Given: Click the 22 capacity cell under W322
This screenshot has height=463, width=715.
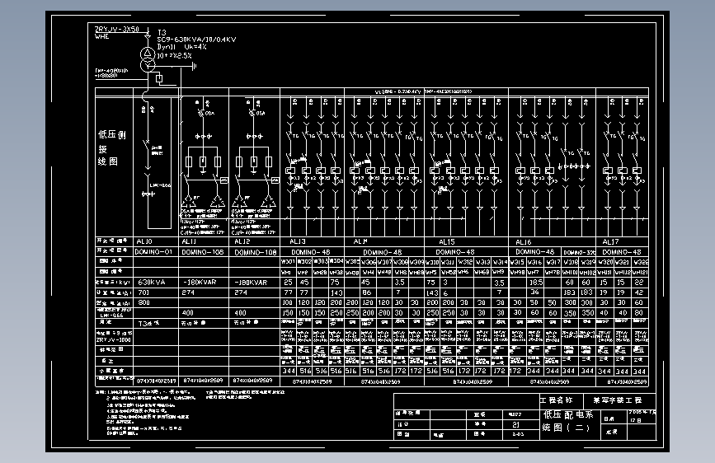Looking at the screenshot, I should (x=639, y=283).
